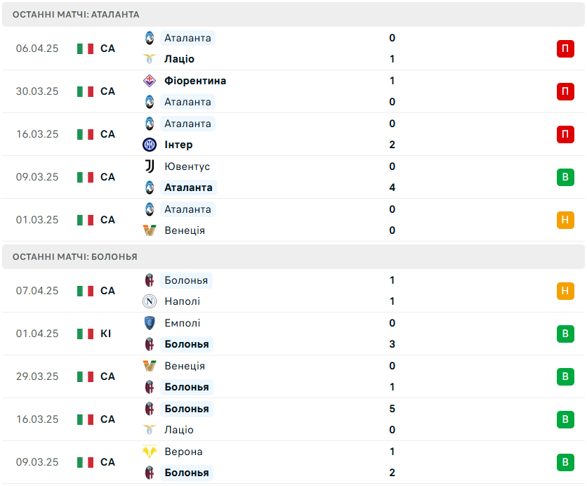
Task: Select the Останні матчі: Болонья section header
Action: point(293,257)
